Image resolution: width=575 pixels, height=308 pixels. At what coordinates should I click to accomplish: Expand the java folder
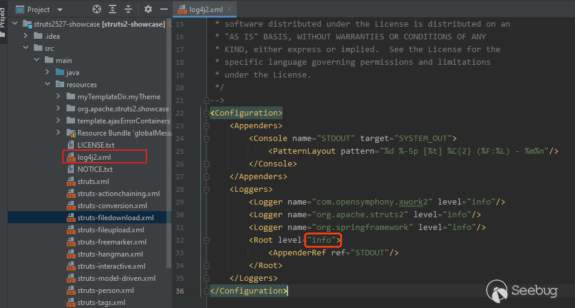pyautogui.click(x=48, y=73)
